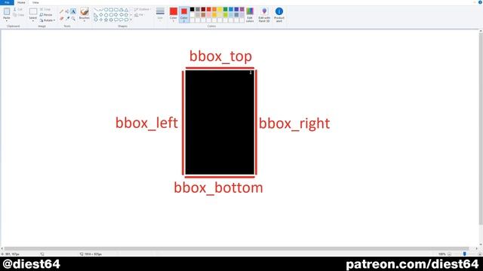Select the Pencil tool
Image resolution: width=483 pixels, height=271 pixels.
pyautogui.click(x=62, y=11)
